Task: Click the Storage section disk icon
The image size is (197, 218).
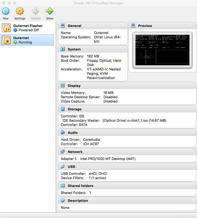Action: point(63,109)
